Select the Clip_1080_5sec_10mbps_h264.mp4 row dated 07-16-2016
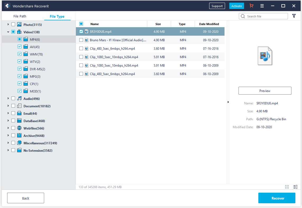The height and width of the screenshot is (208, 302). coord(150,57)
